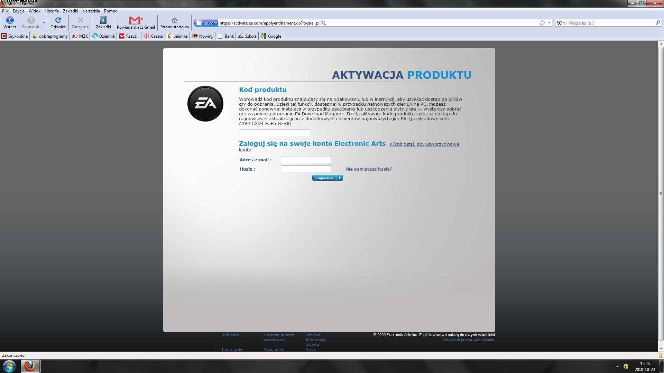Image resolution: width=664 pixels, height=373 pixels.
Task: Open the Gazeta bookmark
Action: 153,36
